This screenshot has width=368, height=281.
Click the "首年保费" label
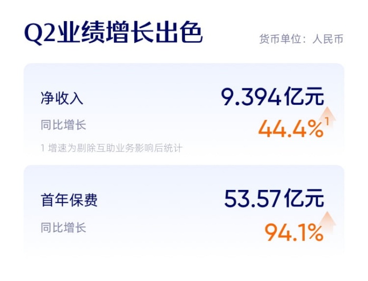pyautogui.click(x=69, y=200)
